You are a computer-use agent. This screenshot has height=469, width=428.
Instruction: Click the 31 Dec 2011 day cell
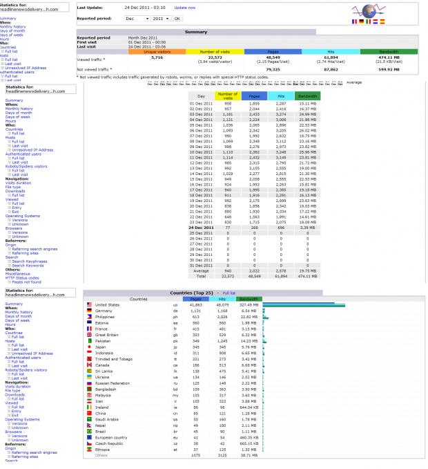201,266
